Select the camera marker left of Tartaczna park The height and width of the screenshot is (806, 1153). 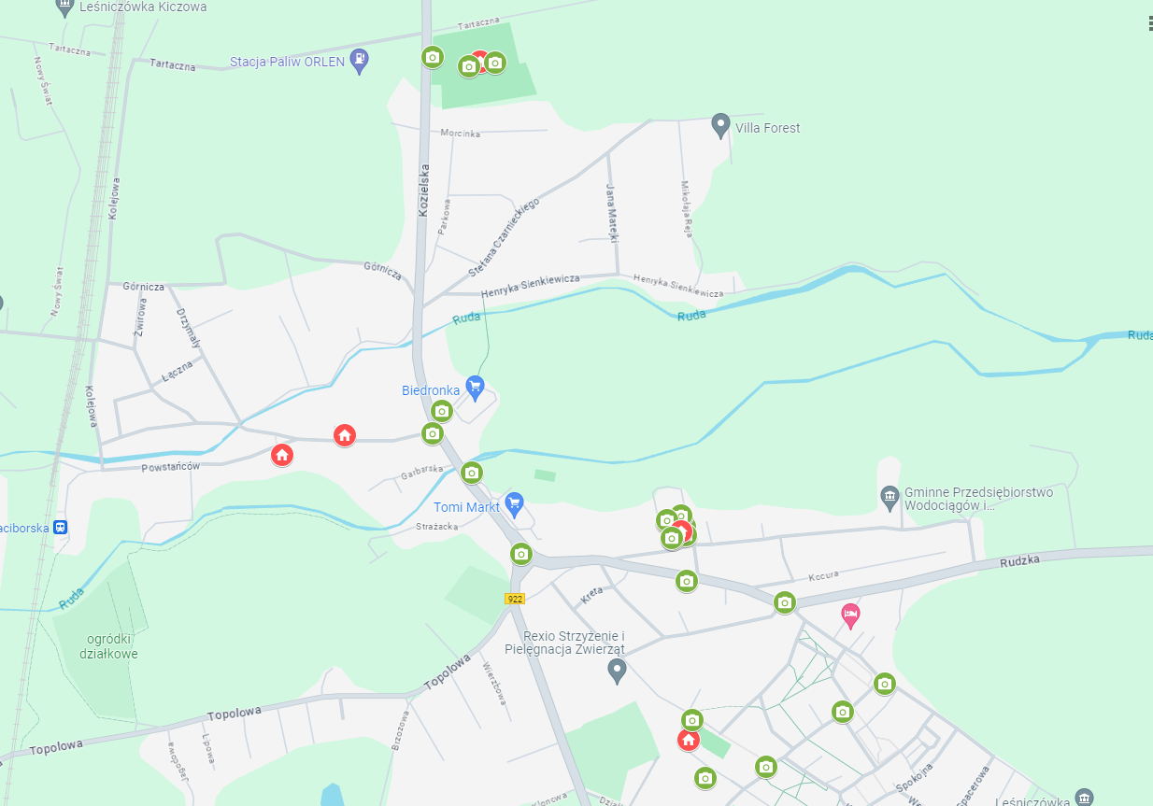(432, 57)
